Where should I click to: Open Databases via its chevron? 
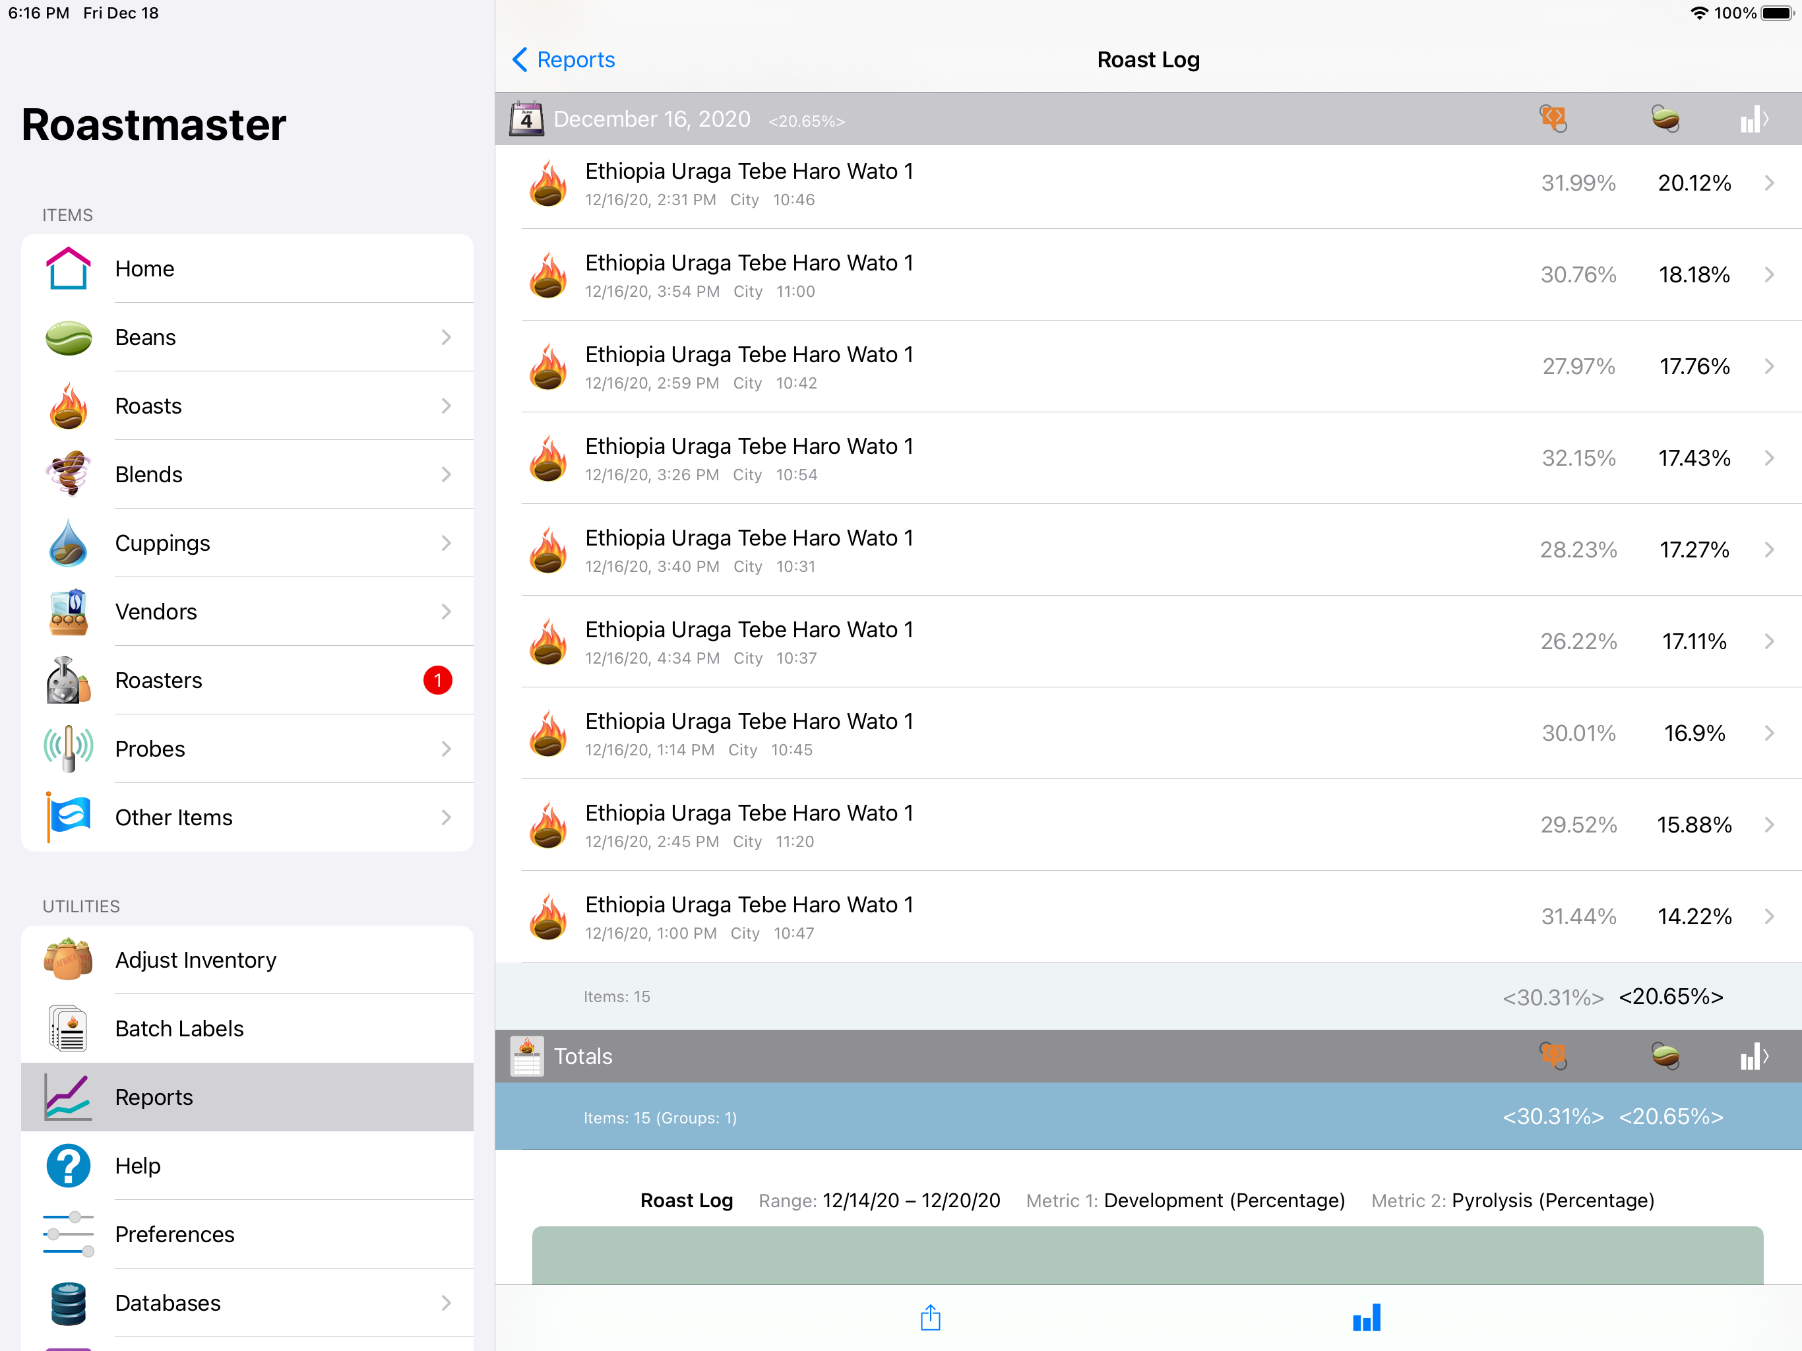click(x=446, y=1302)
